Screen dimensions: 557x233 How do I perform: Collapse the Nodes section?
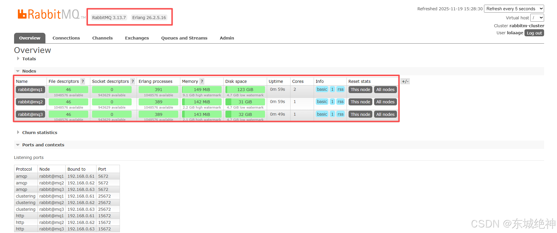[29, 71]
